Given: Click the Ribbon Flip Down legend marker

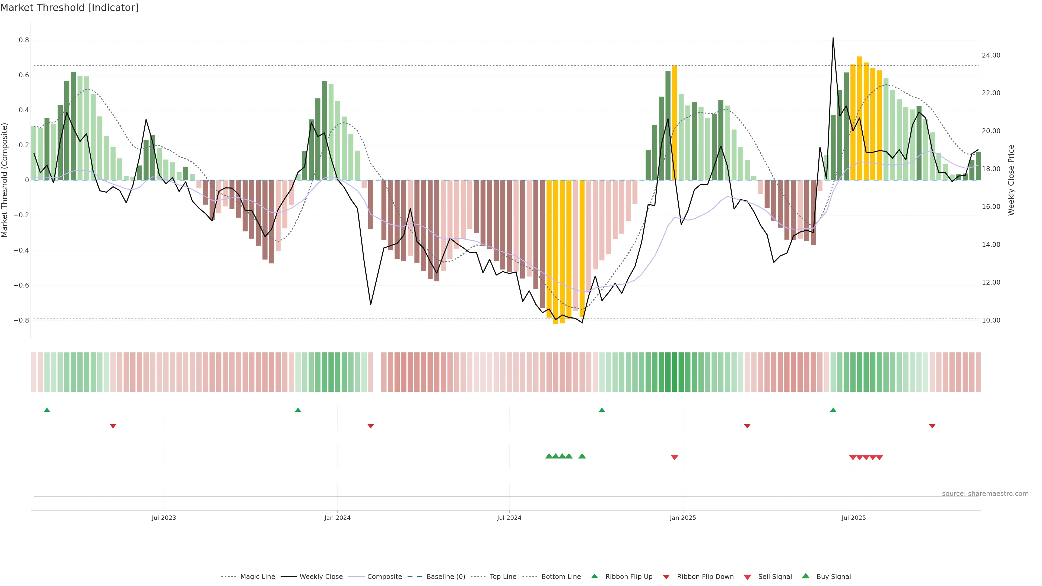Looking at the screenshot, I should click(666, 577).
